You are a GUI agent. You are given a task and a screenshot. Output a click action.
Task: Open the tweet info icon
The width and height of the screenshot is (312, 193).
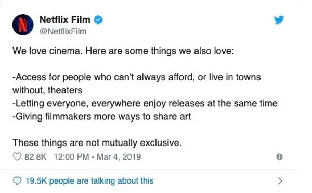click(280, 156)
